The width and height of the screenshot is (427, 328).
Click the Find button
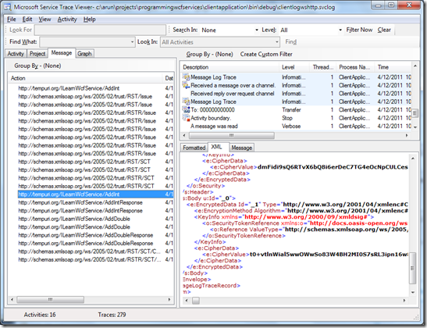pos(290,41)
